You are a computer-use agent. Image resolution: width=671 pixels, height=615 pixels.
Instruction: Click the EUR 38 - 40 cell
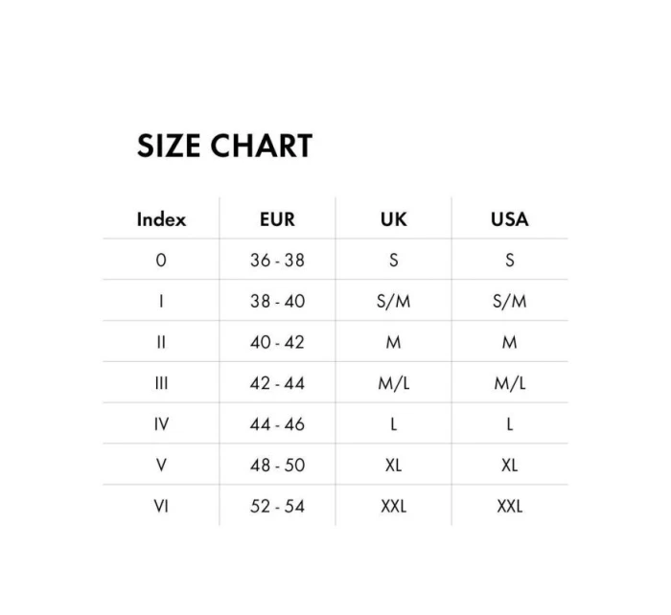[277, 301]
